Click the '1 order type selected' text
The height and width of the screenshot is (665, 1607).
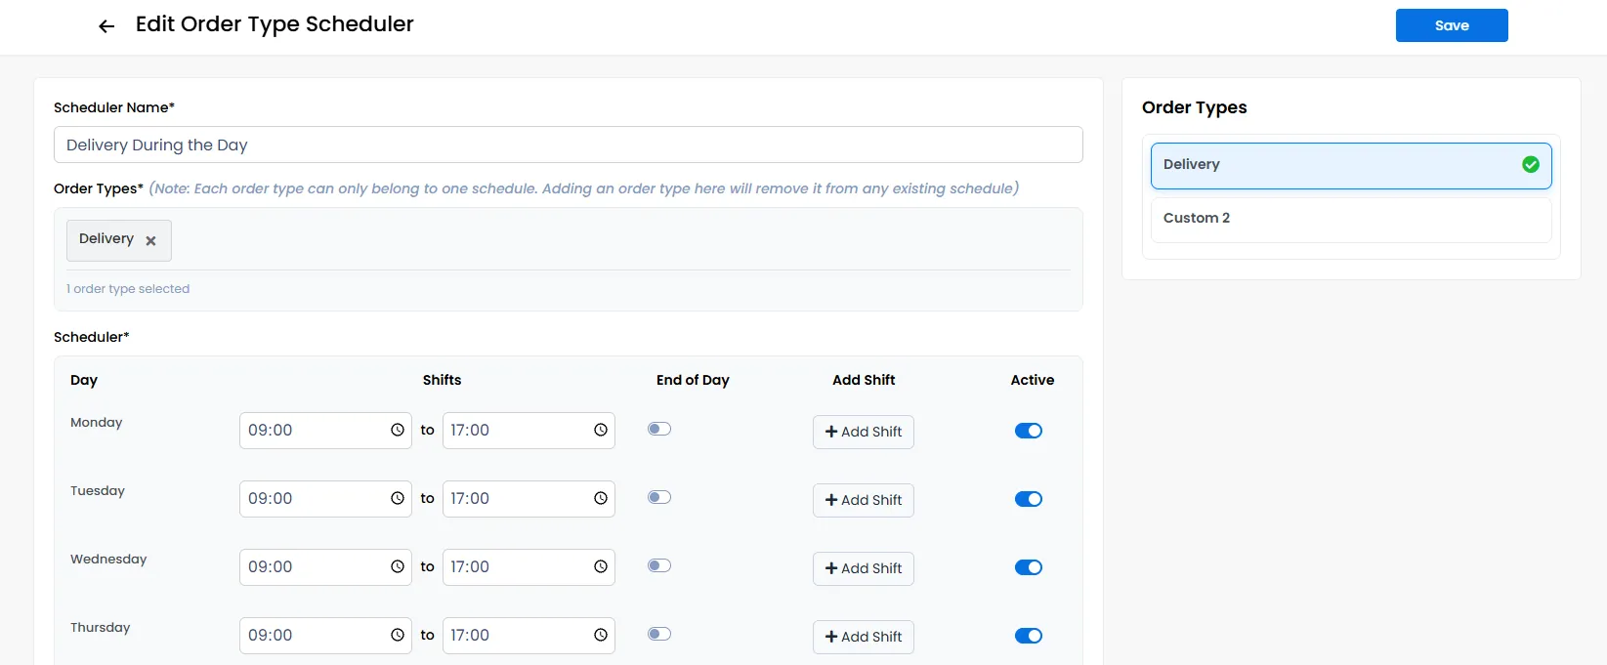pos(128,289)
